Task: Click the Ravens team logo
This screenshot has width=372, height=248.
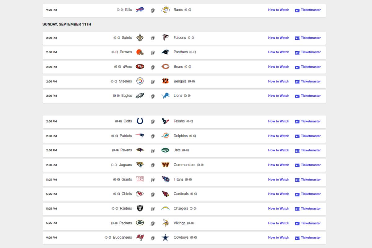Action: click(x=140, y=150)
